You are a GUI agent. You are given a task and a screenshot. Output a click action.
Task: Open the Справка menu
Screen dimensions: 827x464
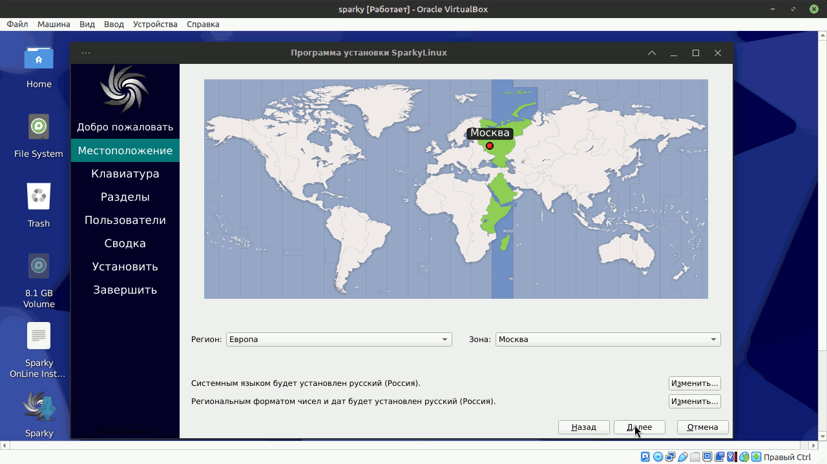click(x=203, y=25)
